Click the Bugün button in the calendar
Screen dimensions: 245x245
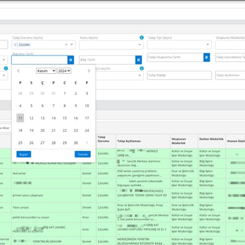tap(24, 155)
